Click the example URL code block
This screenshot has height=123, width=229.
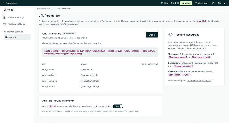click(100, 52)
